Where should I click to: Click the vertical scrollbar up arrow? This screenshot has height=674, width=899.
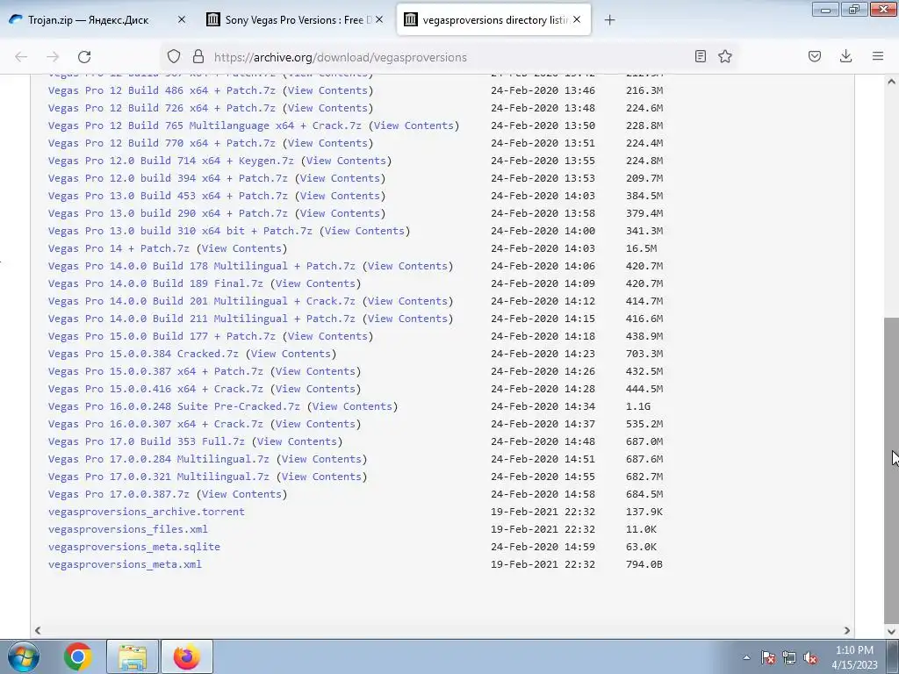(892, 82)
